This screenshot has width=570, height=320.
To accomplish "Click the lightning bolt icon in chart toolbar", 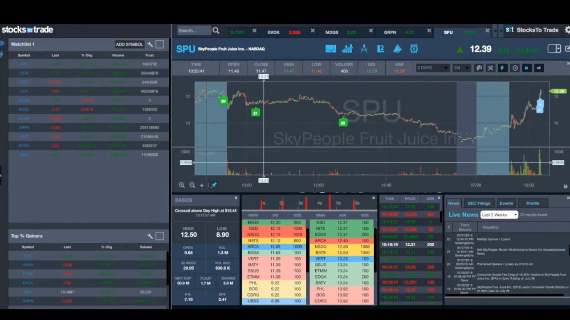I will point(503,68).
